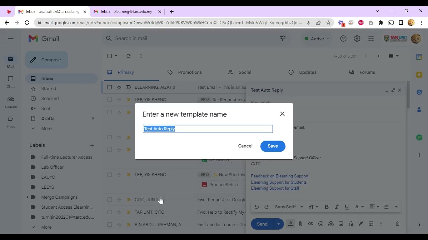Open the Elearning Support for Staff link
Screen dimensions: 428x240
tap(275, 188)
